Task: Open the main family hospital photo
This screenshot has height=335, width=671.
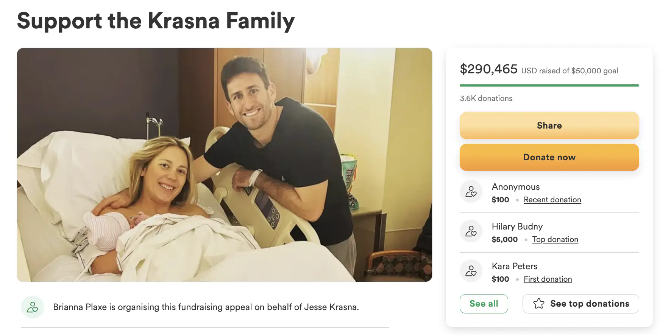Action: (224, 165)
